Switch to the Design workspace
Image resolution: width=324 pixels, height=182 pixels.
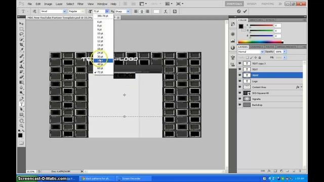coord(252,4)
